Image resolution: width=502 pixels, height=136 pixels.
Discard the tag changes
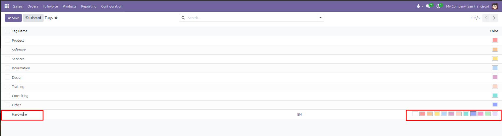pos(33,18)
